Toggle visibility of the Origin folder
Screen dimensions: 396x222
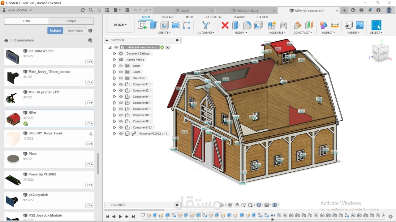click(121, 66)
